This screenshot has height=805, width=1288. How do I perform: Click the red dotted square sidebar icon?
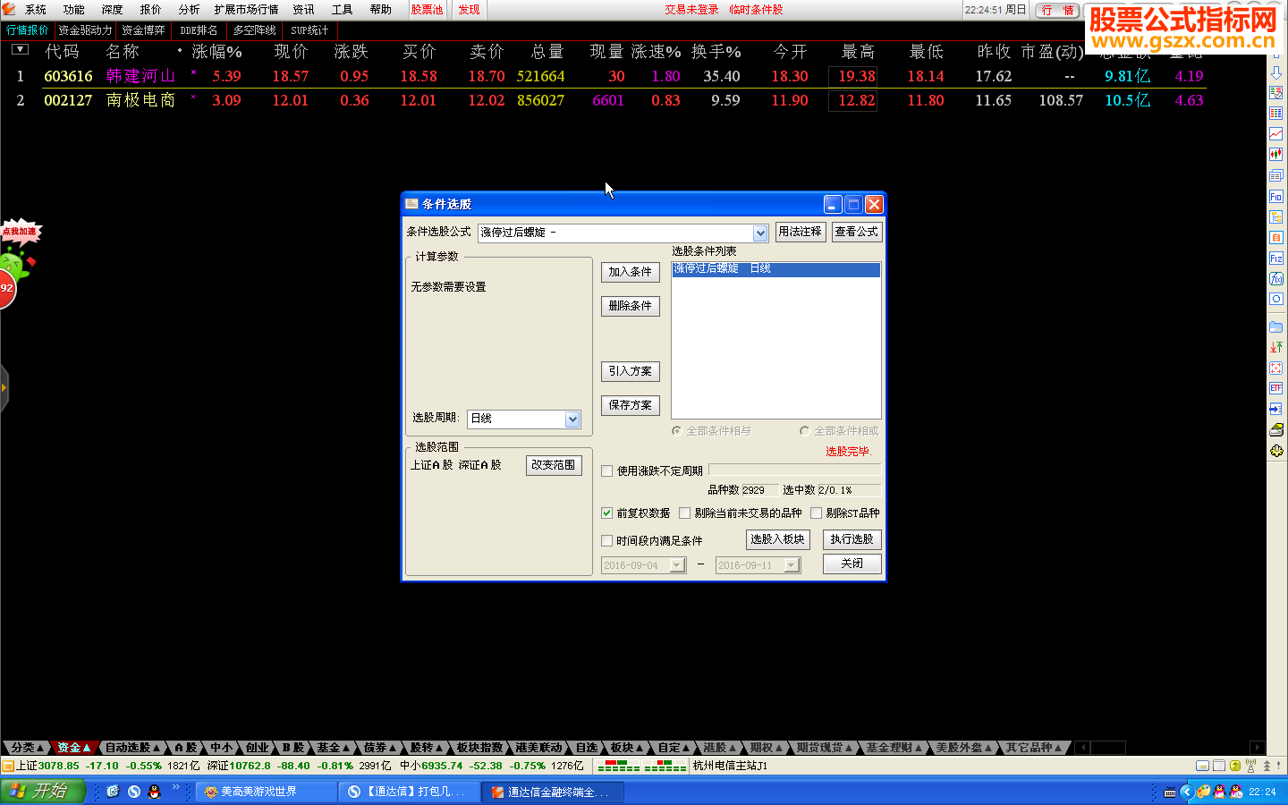coord(1276,368)
